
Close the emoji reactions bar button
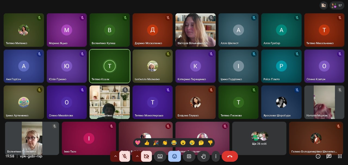click(175, 156)
